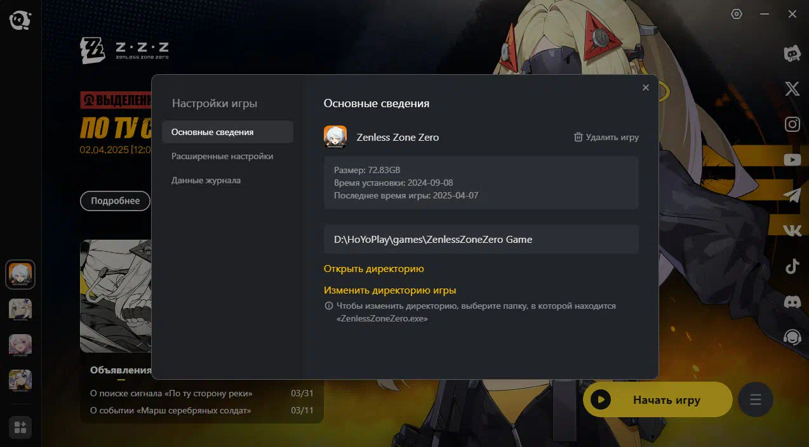Click the Zenless Zone Zero game name text

(398, 137)
